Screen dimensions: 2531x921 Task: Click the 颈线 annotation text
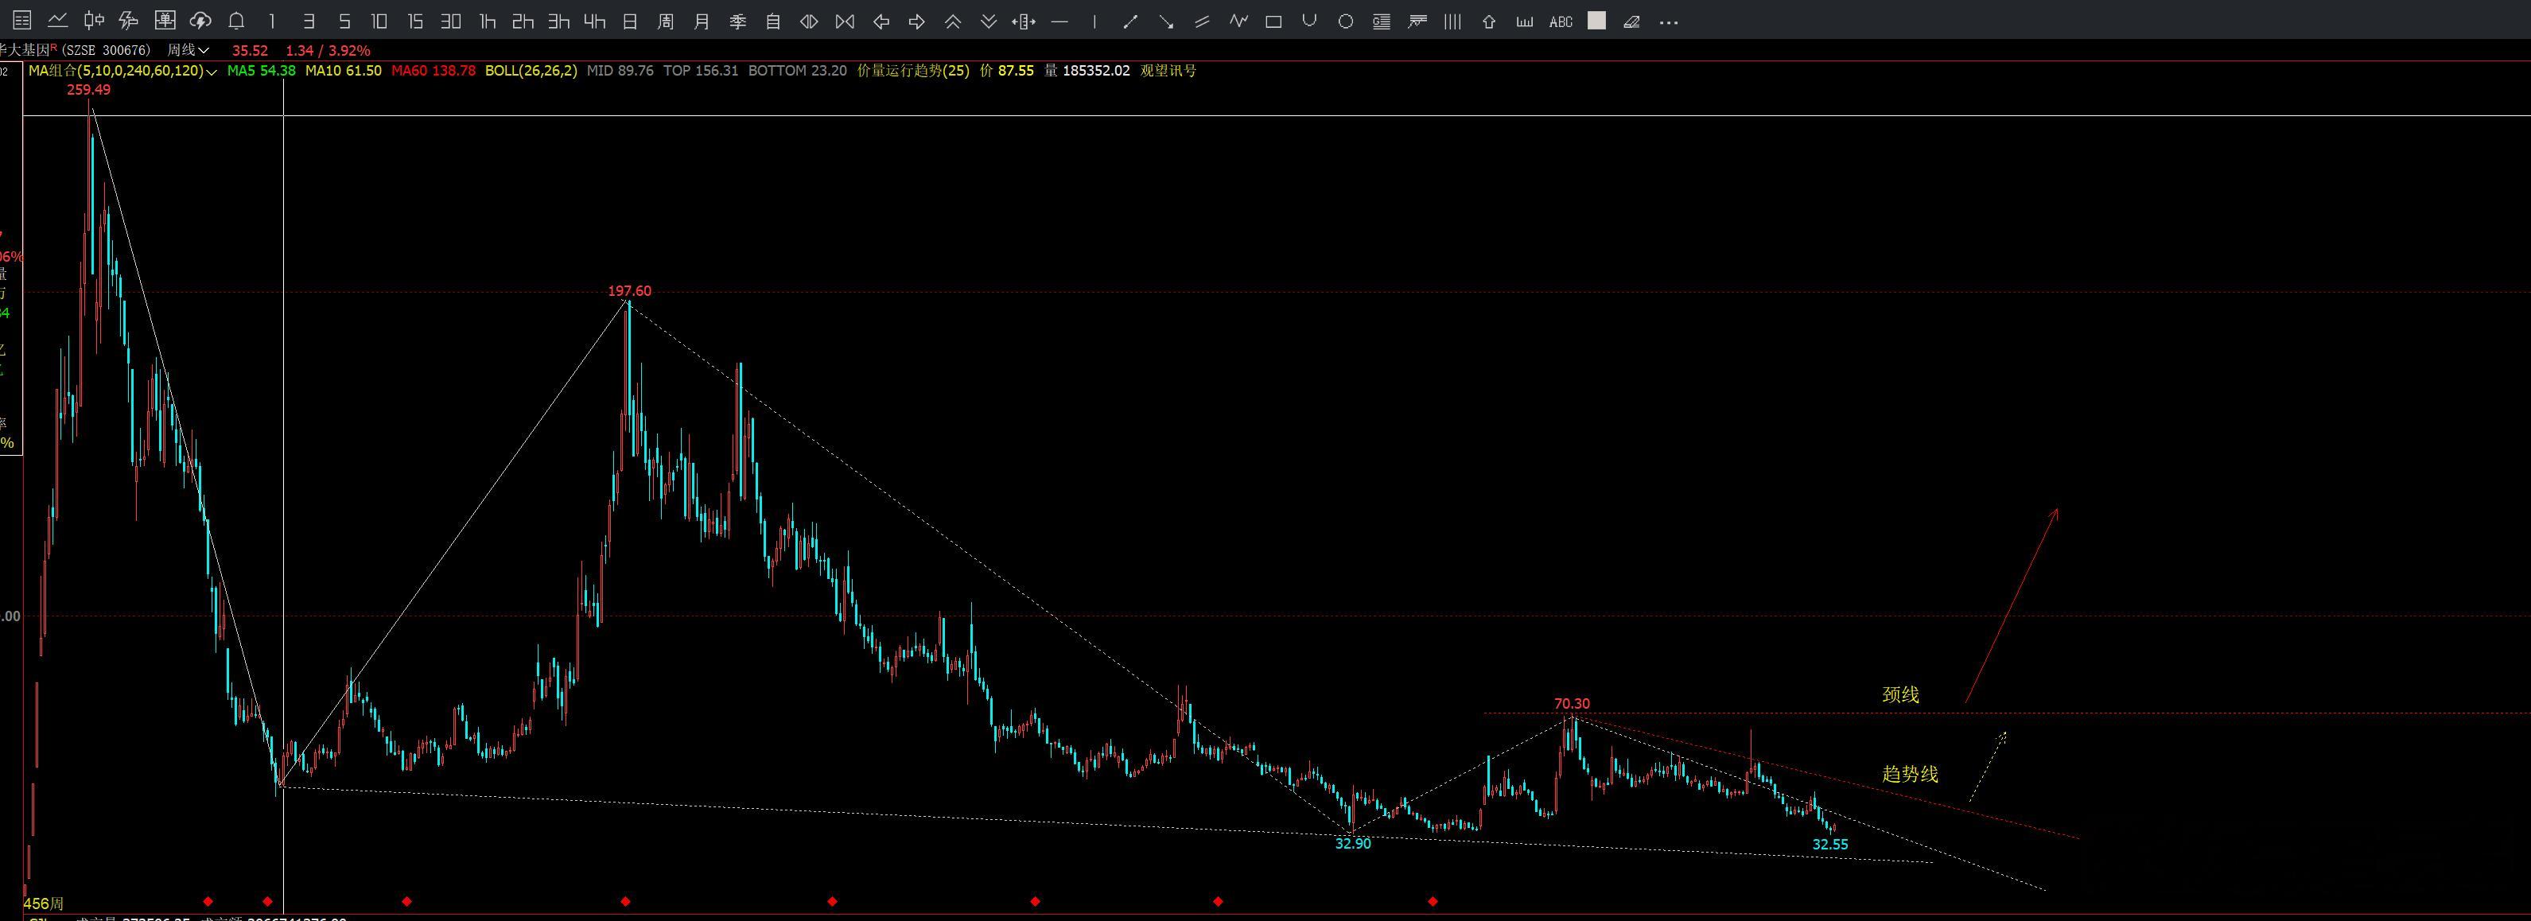(1900, 695)
